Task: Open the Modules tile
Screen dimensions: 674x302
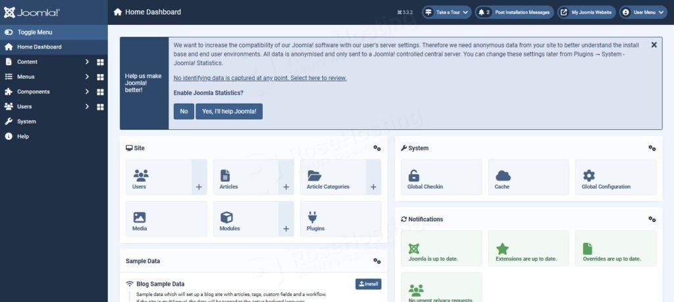Action: click(x=246, y=219)
